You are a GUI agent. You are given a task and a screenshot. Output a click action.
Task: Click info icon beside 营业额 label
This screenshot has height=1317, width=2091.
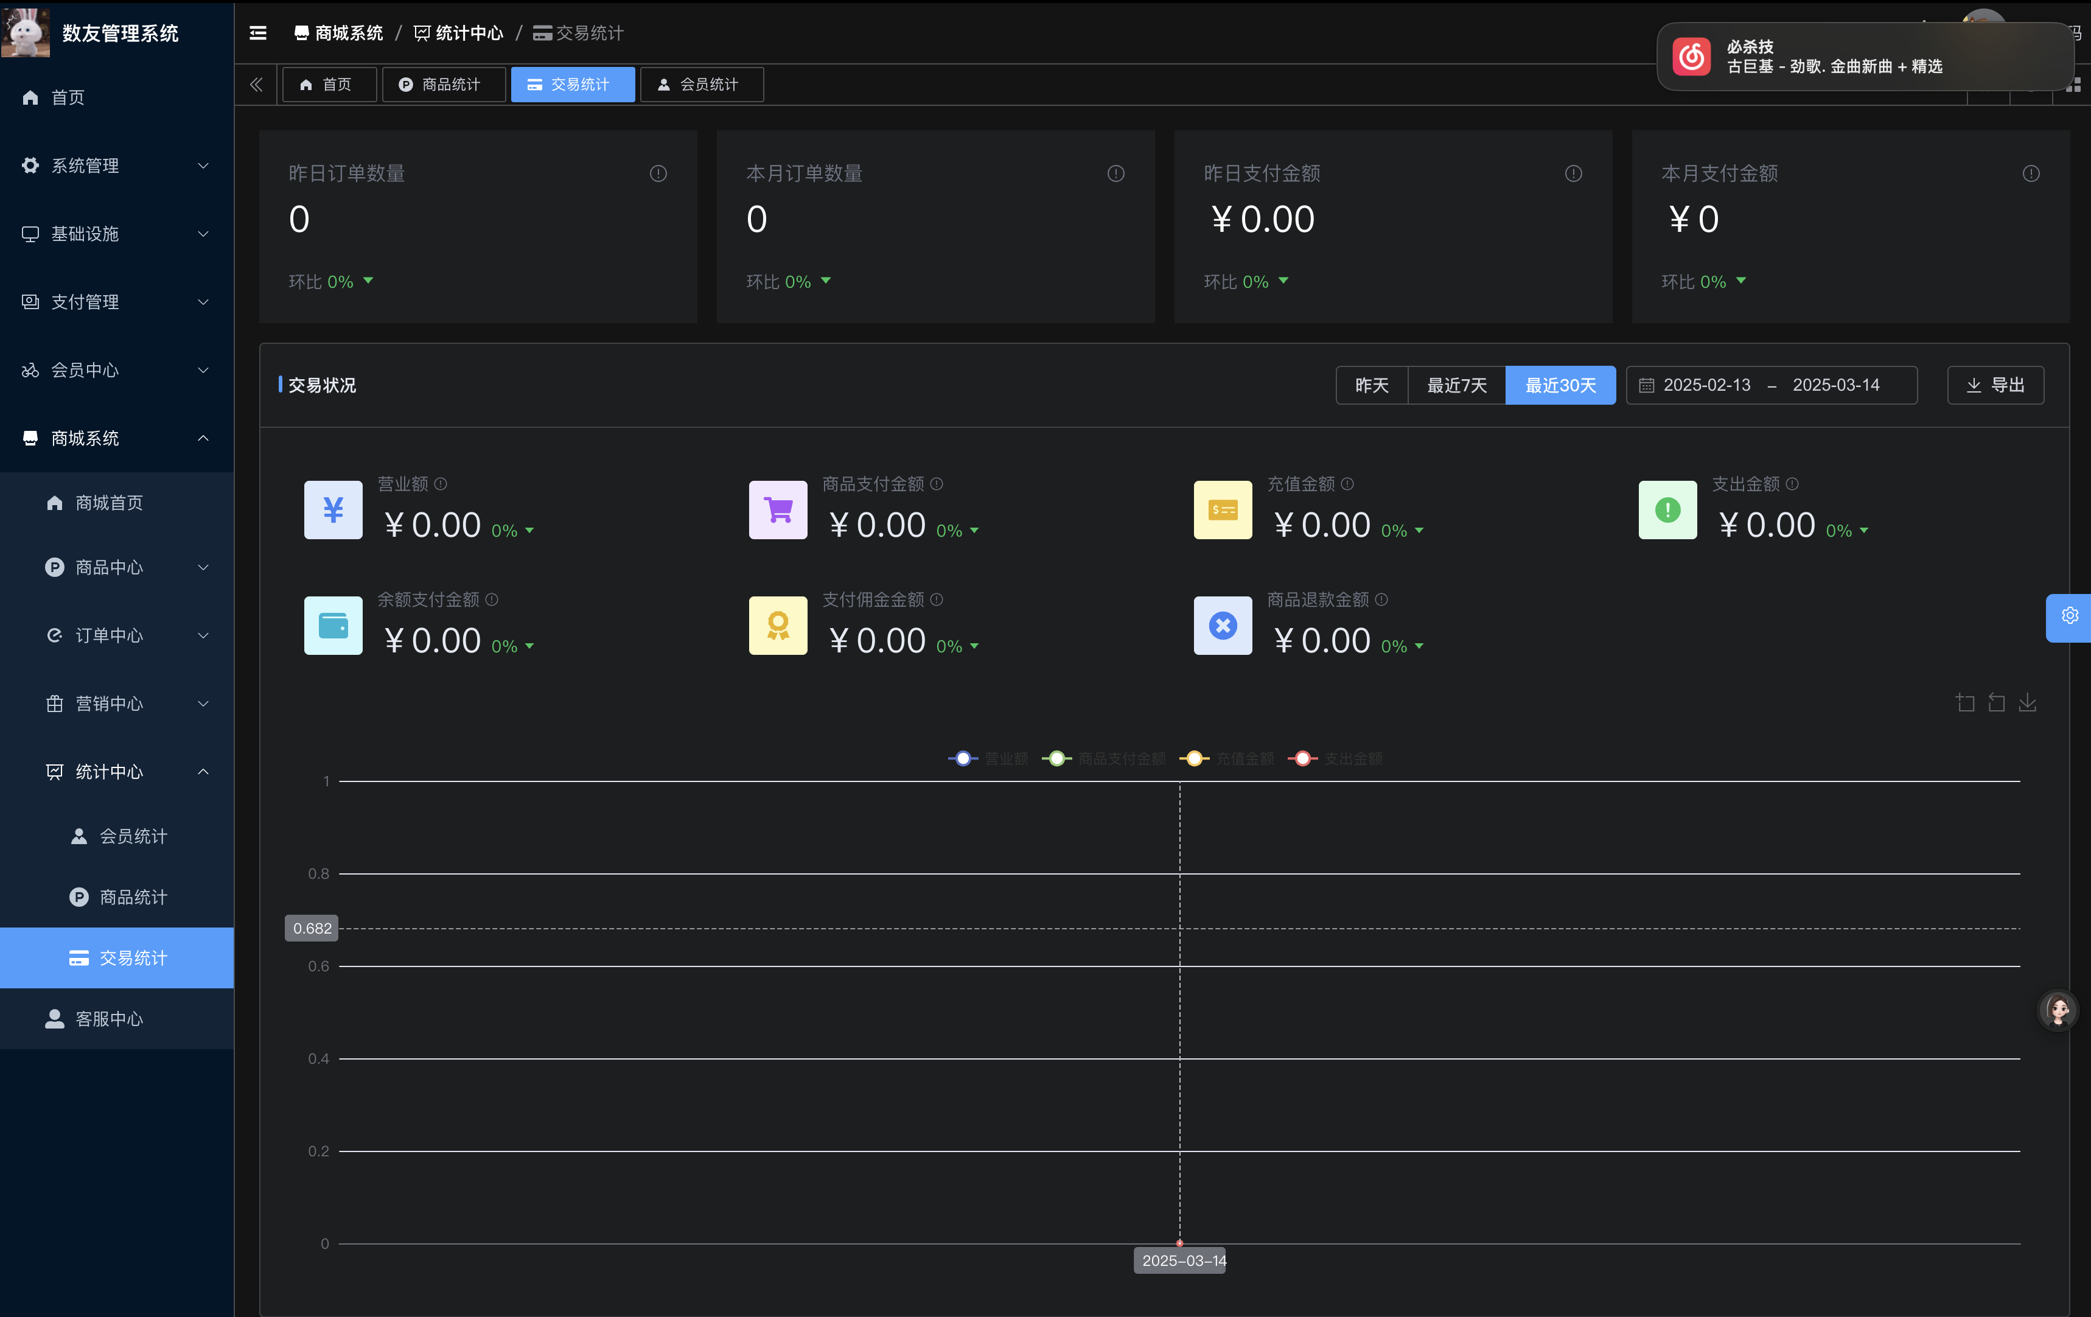click(x=441, y=484)
